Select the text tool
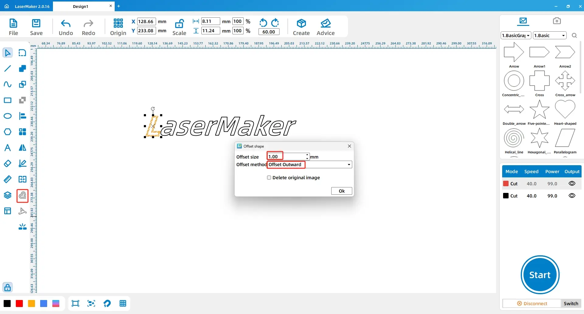Screen dimensions: 584x314 coord(8,148)
